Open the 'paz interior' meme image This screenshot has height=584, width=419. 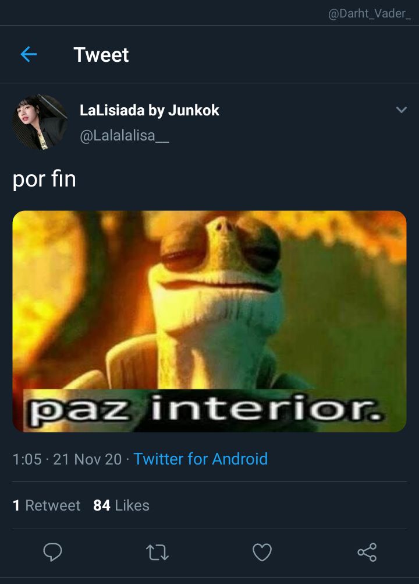pyautogui.click(x=210, y=321)
